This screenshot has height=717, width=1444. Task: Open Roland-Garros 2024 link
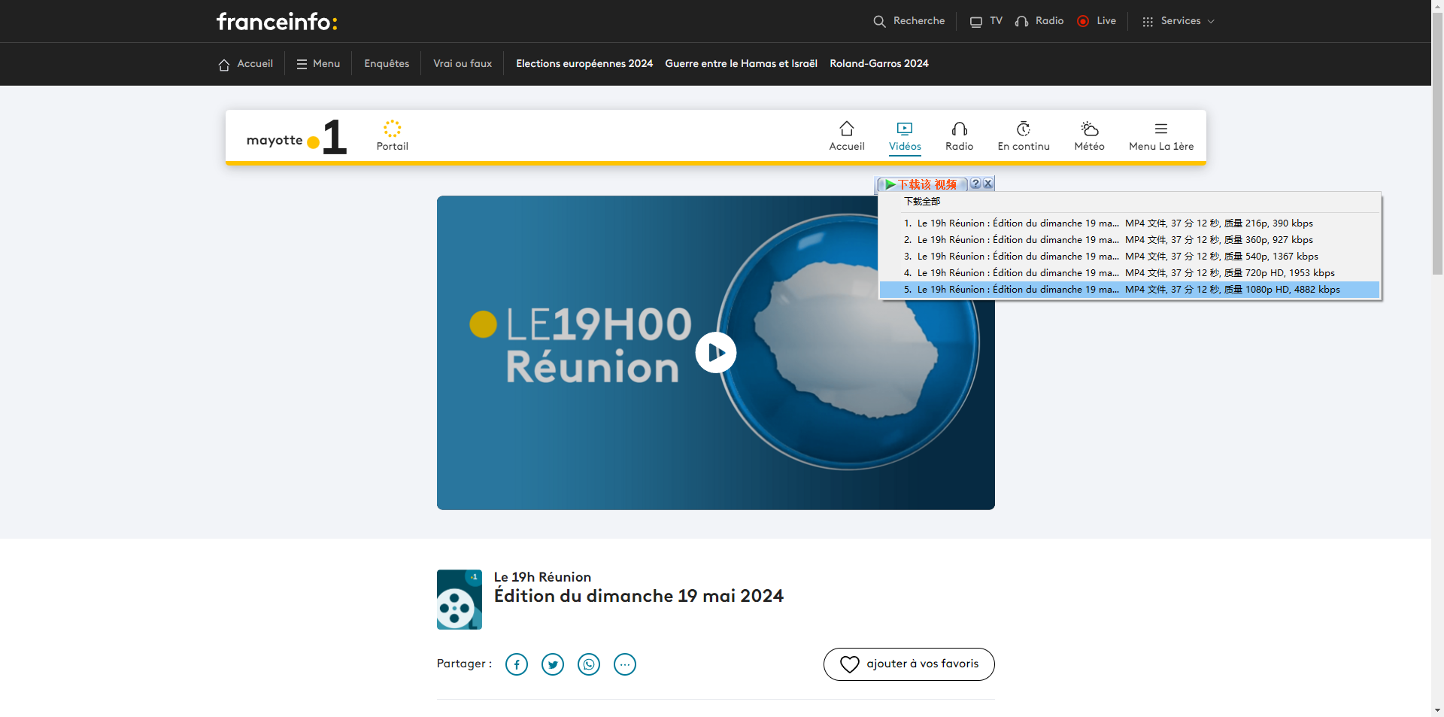pos(879,64)
